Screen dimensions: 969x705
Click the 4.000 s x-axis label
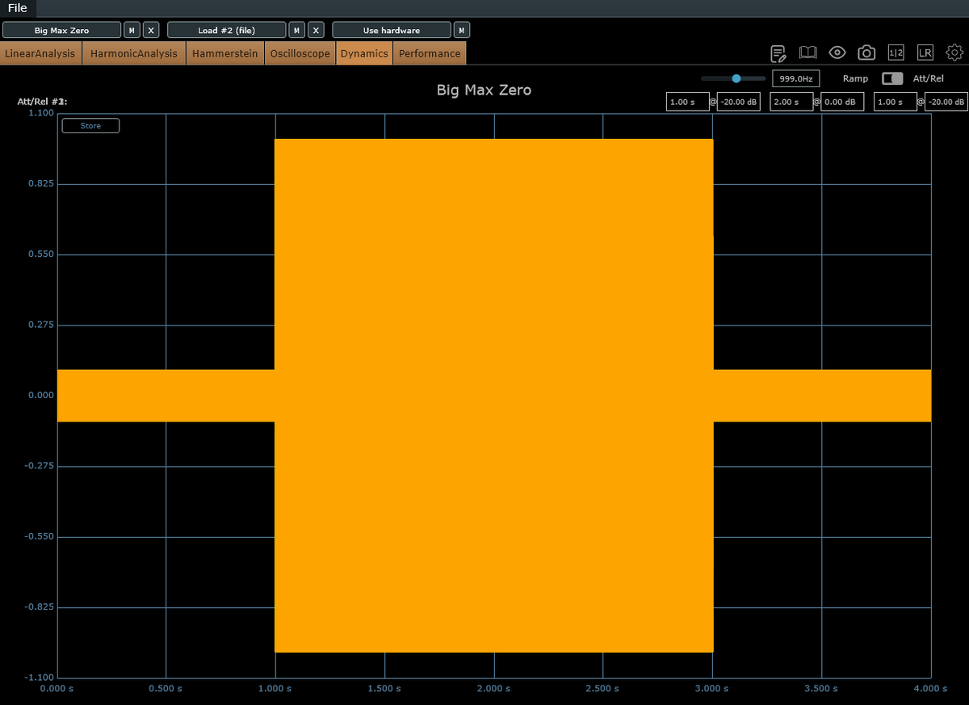(x=930, y=689)
